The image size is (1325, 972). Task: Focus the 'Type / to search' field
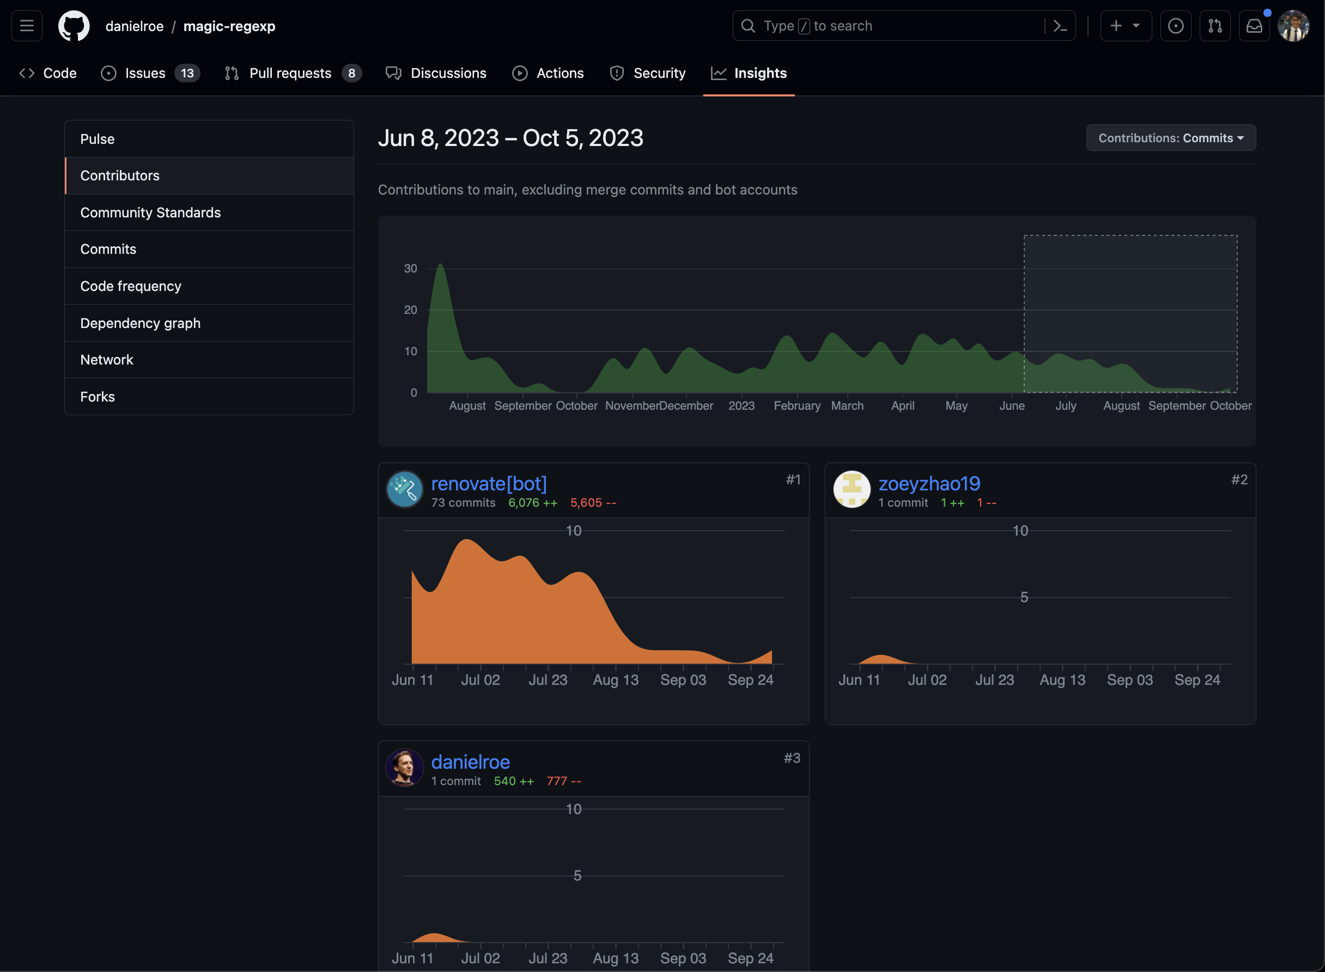coord(903,26)
